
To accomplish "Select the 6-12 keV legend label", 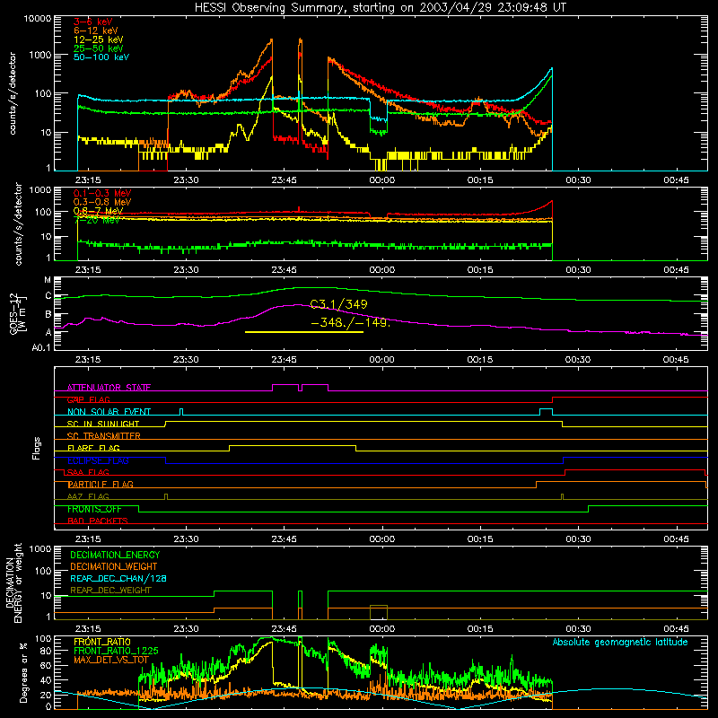I will tap(96, 31).
